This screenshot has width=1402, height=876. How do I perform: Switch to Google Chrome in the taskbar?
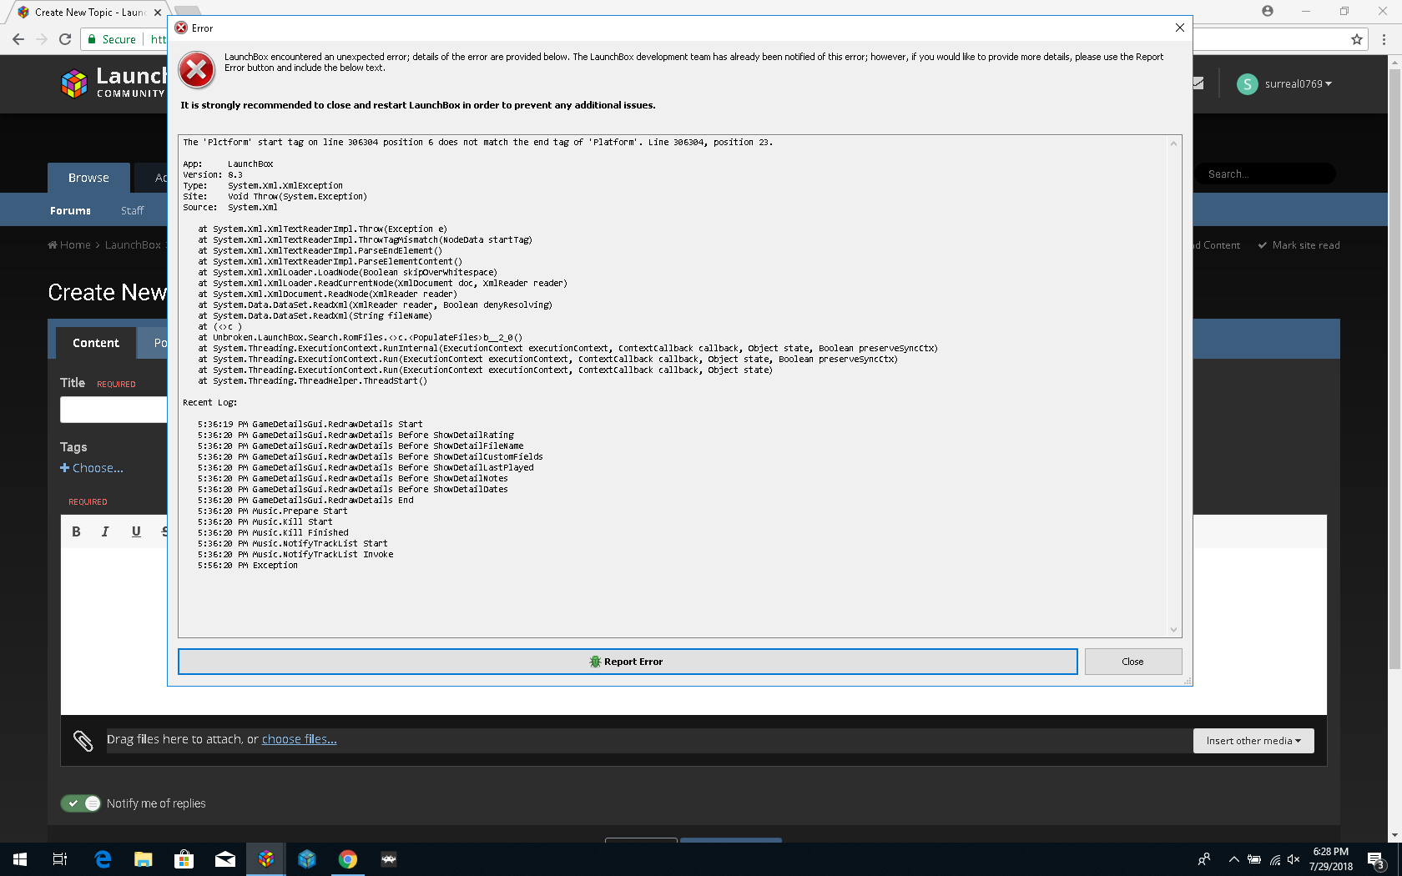[x=348, y=859]
